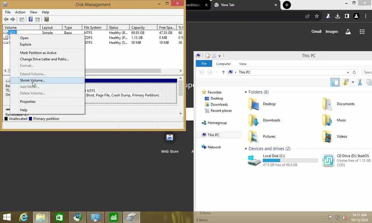The image size is (372, 223).
Task: Open Internet Explorer from the taskbar
Action: (x=24, y=217)
